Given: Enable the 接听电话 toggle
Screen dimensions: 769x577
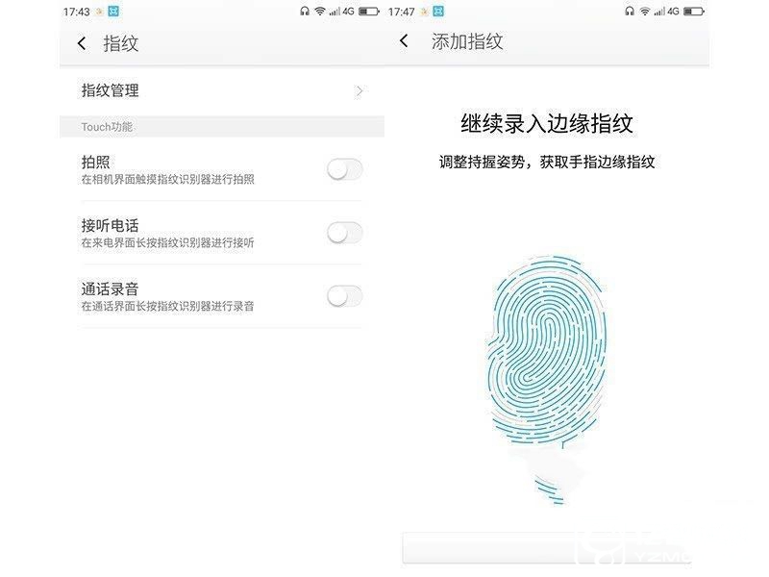Looking at the screenshot, I should pyautogui.click(x=345, y=233).
